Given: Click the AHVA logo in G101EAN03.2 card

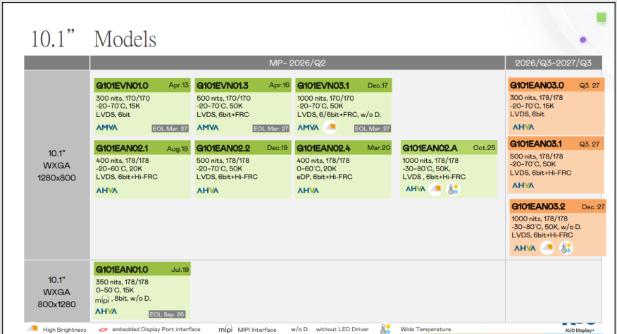Looking at the screenshot, I should coord(525,248).
